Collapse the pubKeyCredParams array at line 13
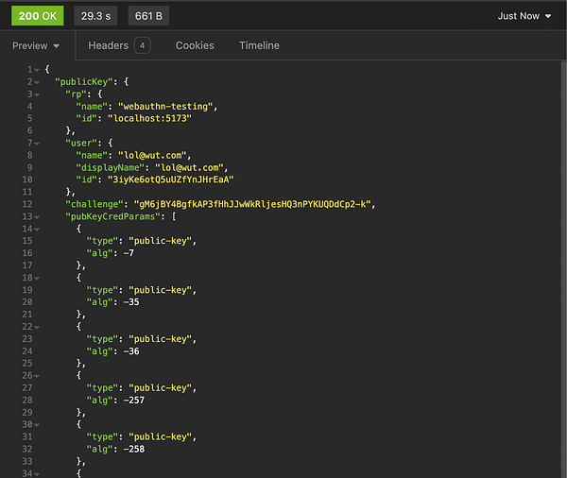Screen dimensions: 567x478 37,217
